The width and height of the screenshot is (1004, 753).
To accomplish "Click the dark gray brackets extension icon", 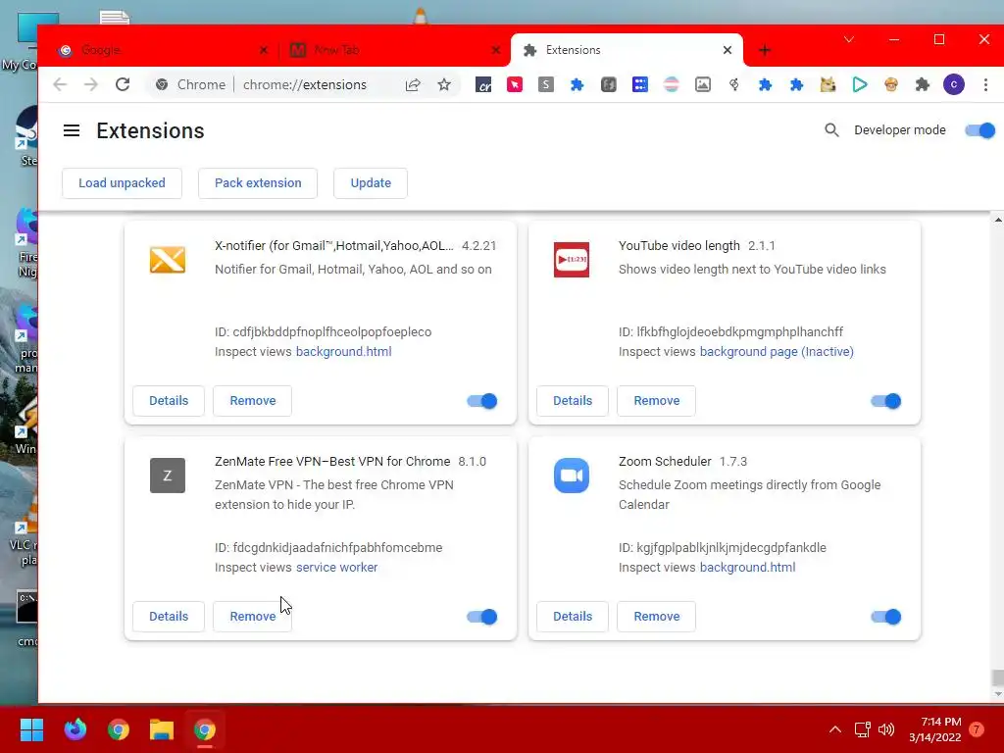I will click(x=608, y=84).
